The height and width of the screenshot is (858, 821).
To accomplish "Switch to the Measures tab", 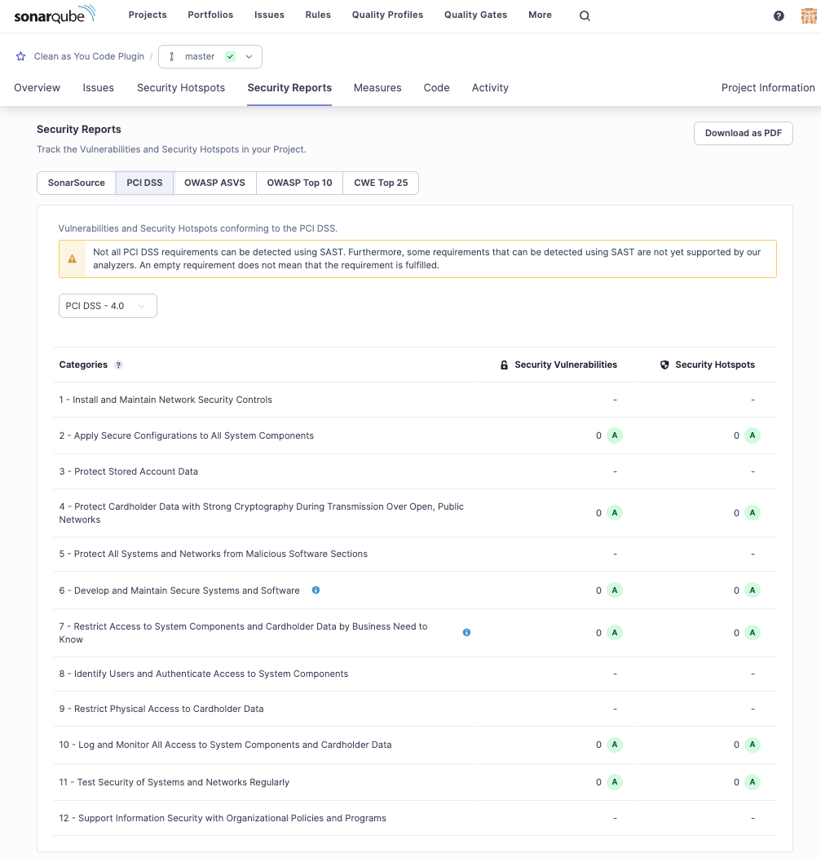I will point(377,87).
